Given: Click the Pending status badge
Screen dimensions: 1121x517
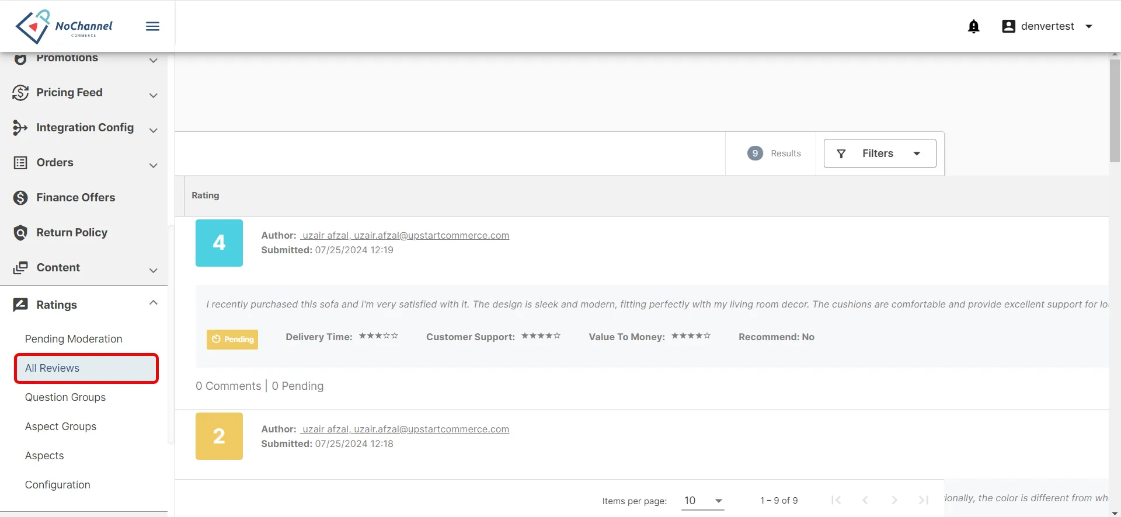Looking at the screenshot, I should click(232, 339).
